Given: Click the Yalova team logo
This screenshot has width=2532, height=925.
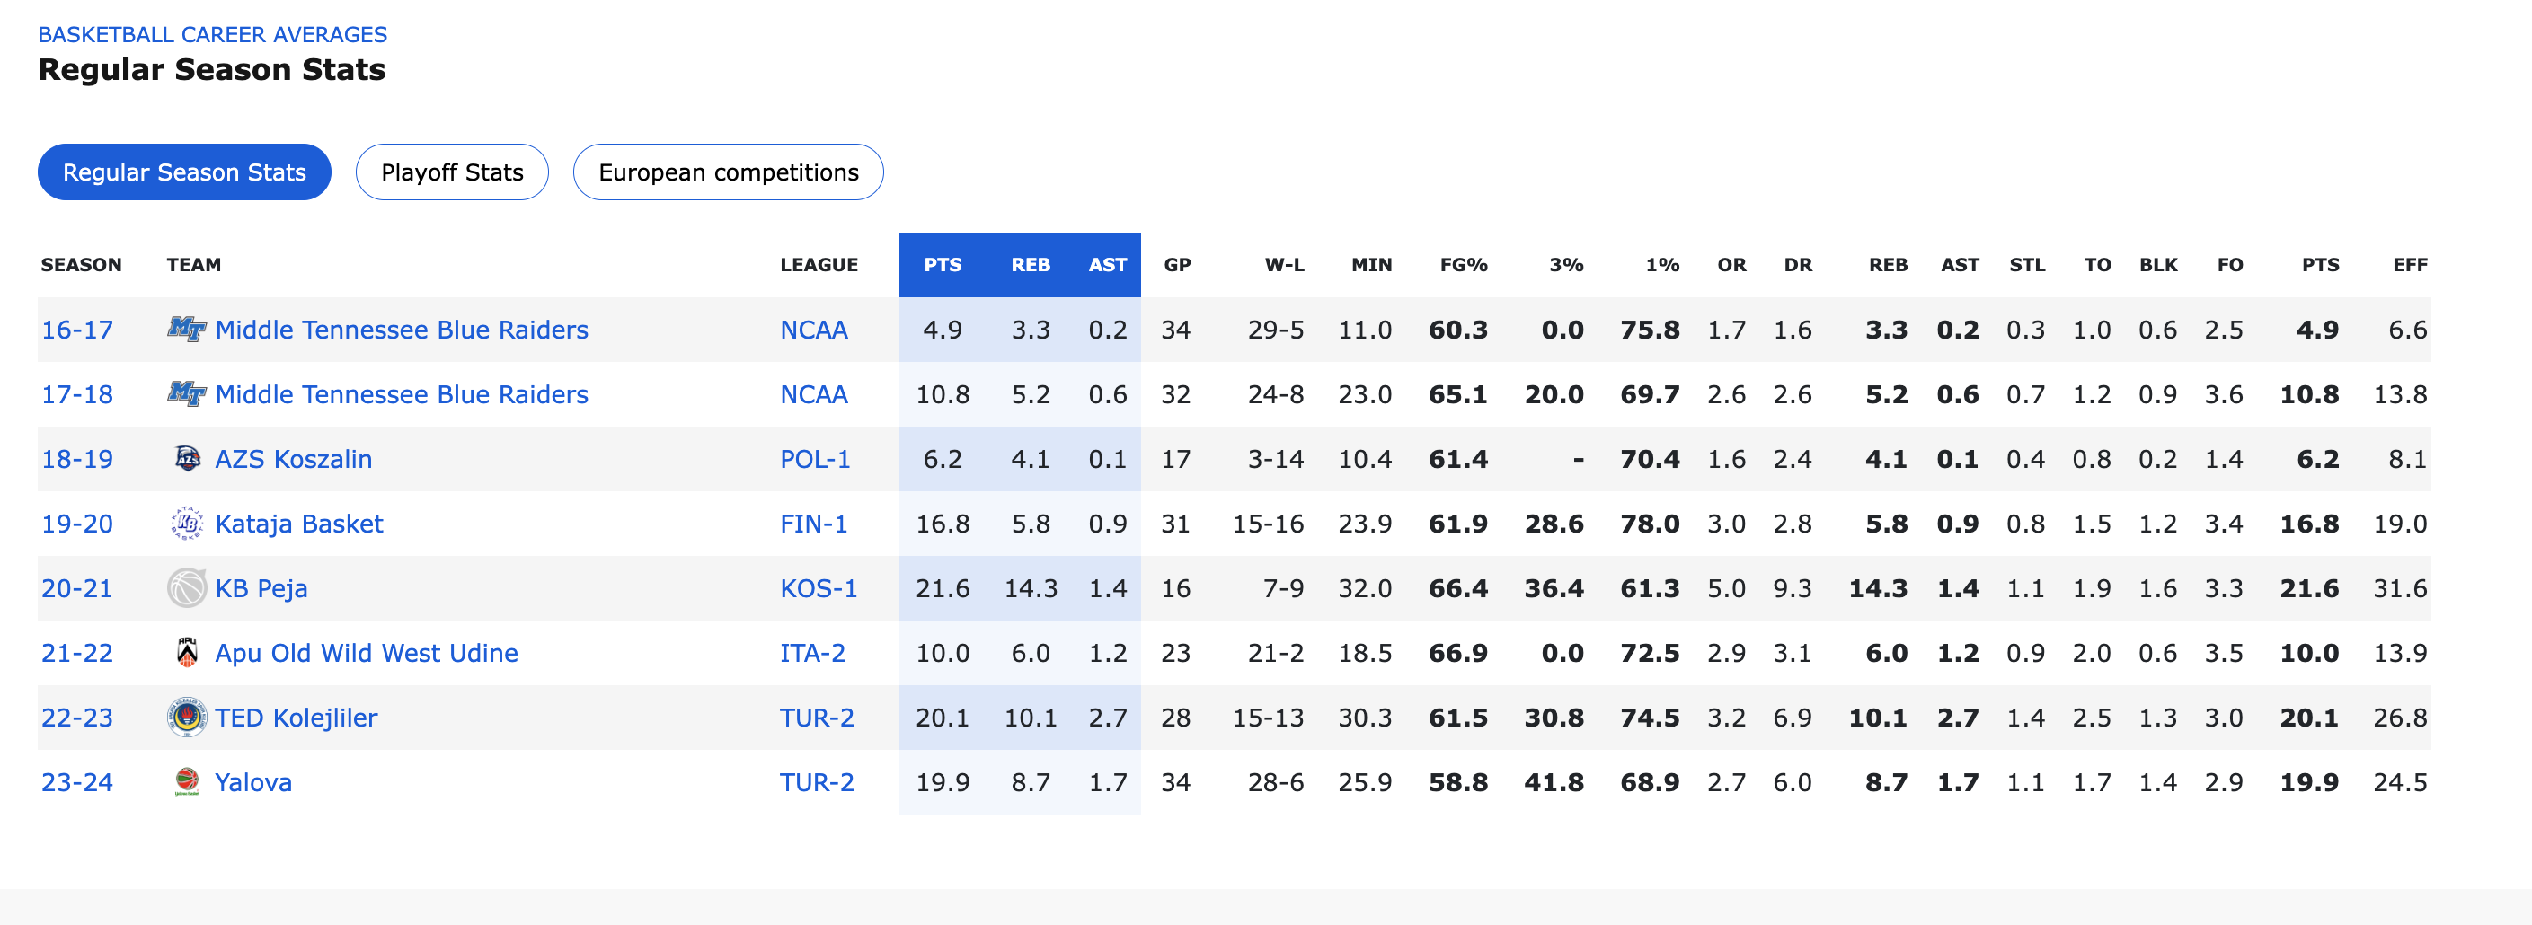Looking at the screenshot, I should (x=187, y=782).
